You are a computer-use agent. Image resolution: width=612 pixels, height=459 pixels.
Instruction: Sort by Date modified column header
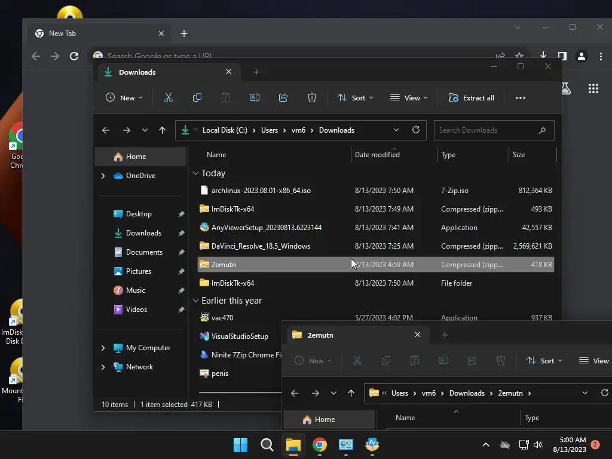pos(377,155)
